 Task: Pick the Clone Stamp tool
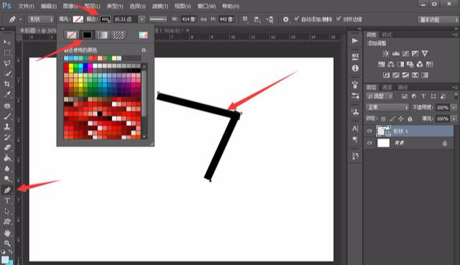(x=7, y=126)
